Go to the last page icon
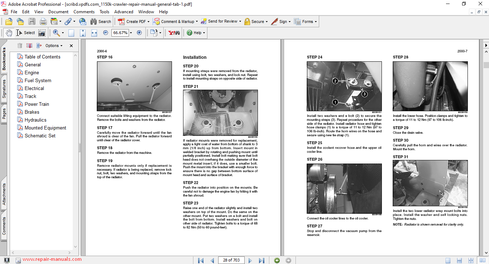 (262, 260)
